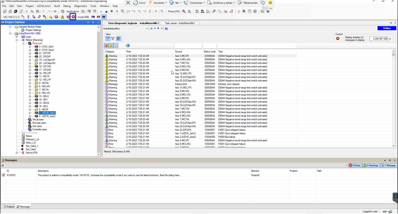This screenshot has width=398, height=214.
Task: Toggle the 0 Errors filter in Messages
Action: click(355, 165)
